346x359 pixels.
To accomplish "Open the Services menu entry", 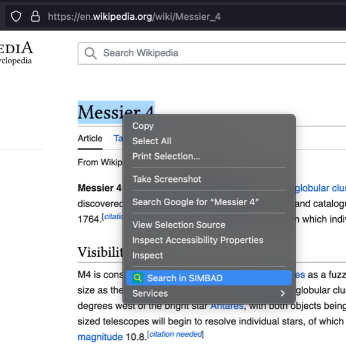I will 209,293.
